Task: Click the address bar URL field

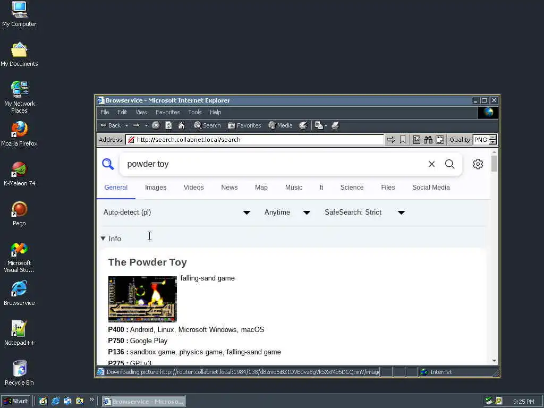Action: tap(255, 140)
